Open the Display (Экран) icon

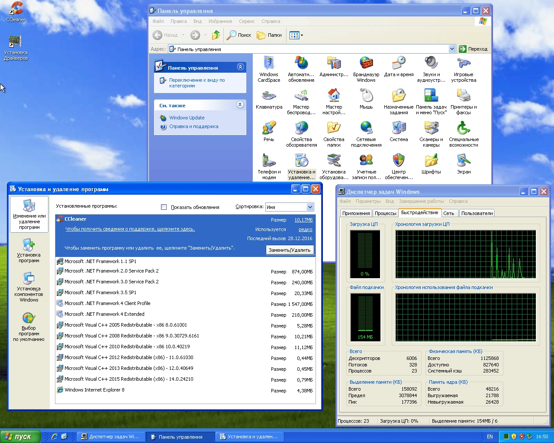pos(464,160)
